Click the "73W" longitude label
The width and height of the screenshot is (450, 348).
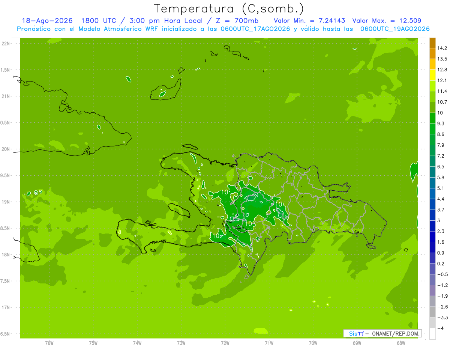pyautogui.click(x=181, y=343)
